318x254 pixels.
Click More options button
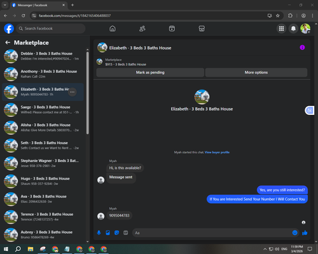[256, 72]
